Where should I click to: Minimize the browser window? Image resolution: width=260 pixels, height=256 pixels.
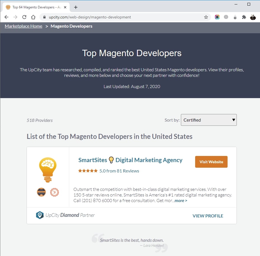pyautogui.click(x=236, y=4)
